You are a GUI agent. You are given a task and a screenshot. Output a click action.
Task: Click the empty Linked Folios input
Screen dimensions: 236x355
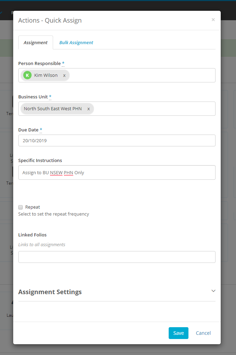pos(117,257)
